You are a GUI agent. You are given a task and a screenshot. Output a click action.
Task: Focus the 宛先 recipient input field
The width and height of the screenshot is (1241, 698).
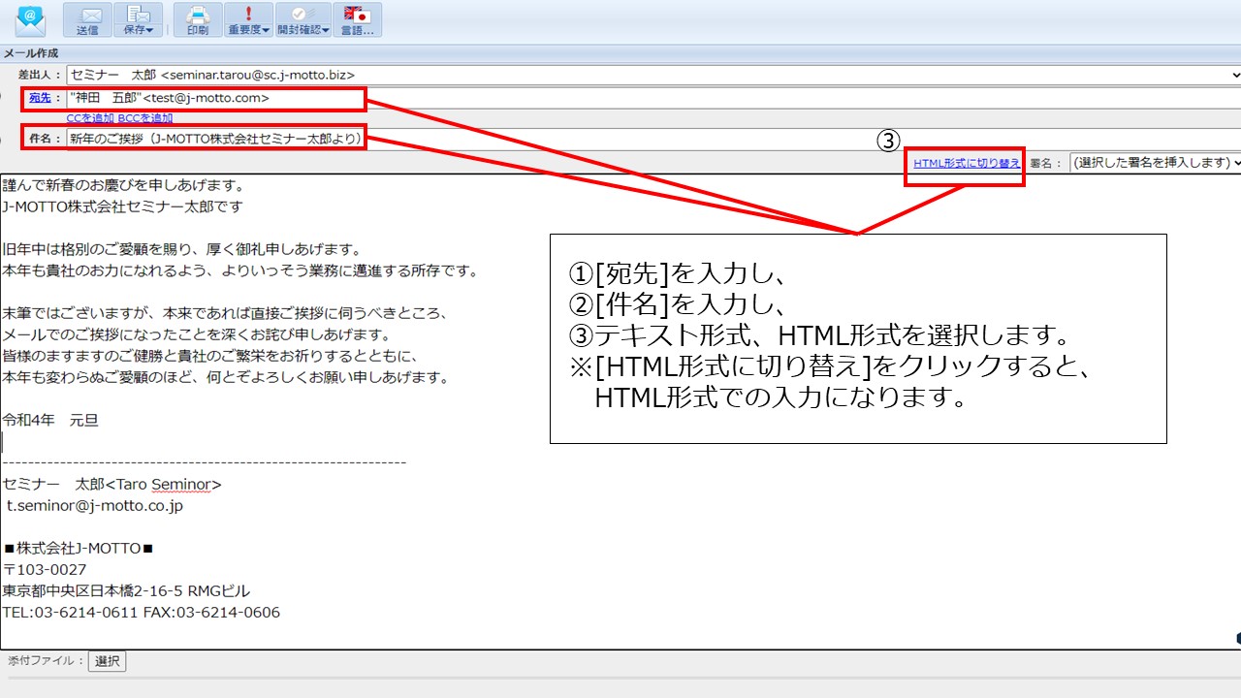point(652,98)
